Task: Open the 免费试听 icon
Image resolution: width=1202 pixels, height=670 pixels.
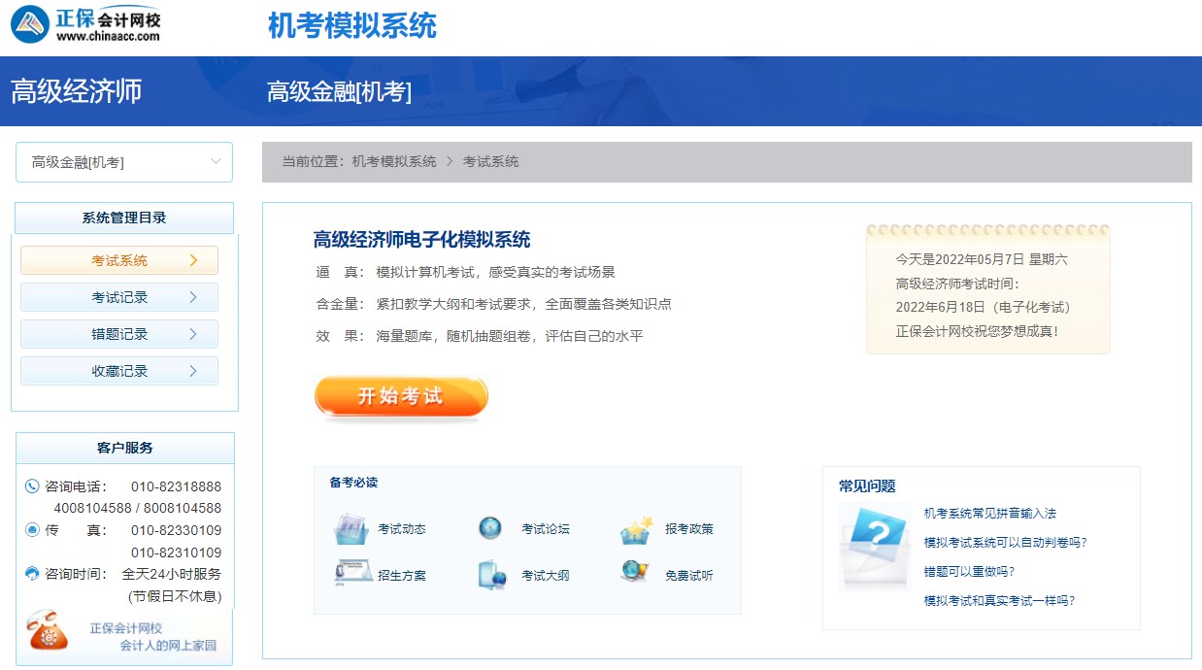Action: click(x=635, y=573)
